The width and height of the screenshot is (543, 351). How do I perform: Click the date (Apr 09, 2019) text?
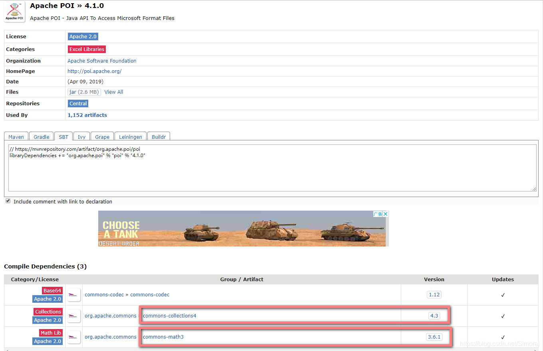tap(85, 82)
